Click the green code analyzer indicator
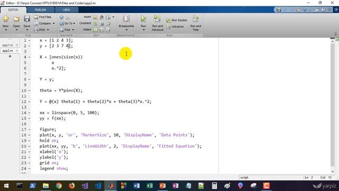Image resolution: width=339 pixels, height=191 pixels. pos(337,39)
